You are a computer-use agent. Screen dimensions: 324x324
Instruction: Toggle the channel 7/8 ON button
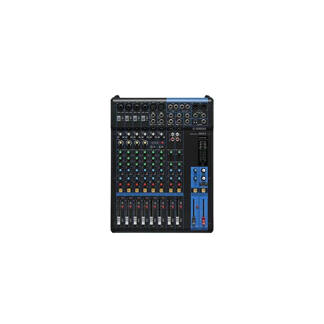[x=161, y=190]
